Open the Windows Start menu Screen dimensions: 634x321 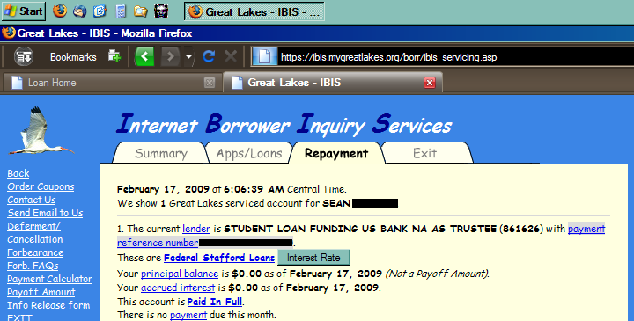[24, 11]
